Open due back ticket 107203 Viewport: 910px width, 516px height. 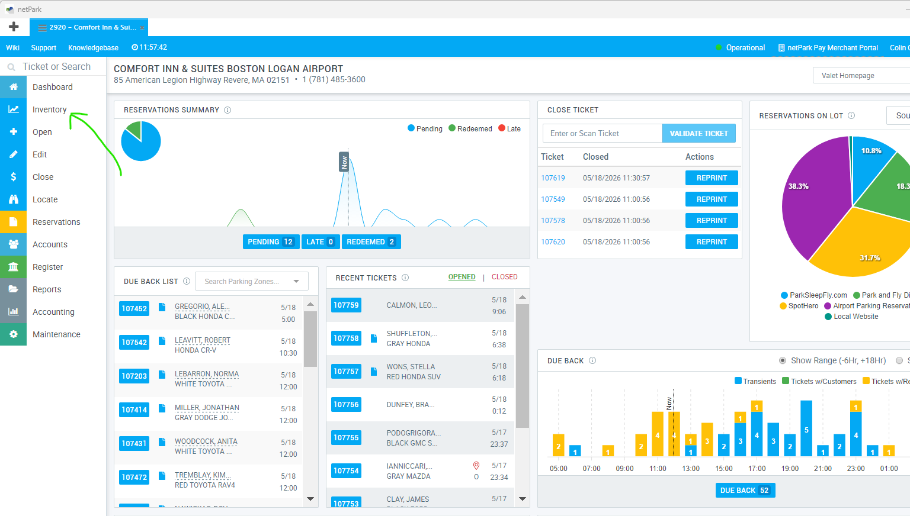[x=134, y=376]
